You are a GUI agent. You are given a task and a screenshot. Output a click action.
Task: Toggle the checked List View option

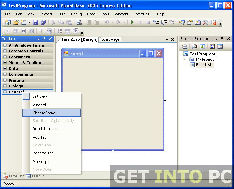[40, 96]
